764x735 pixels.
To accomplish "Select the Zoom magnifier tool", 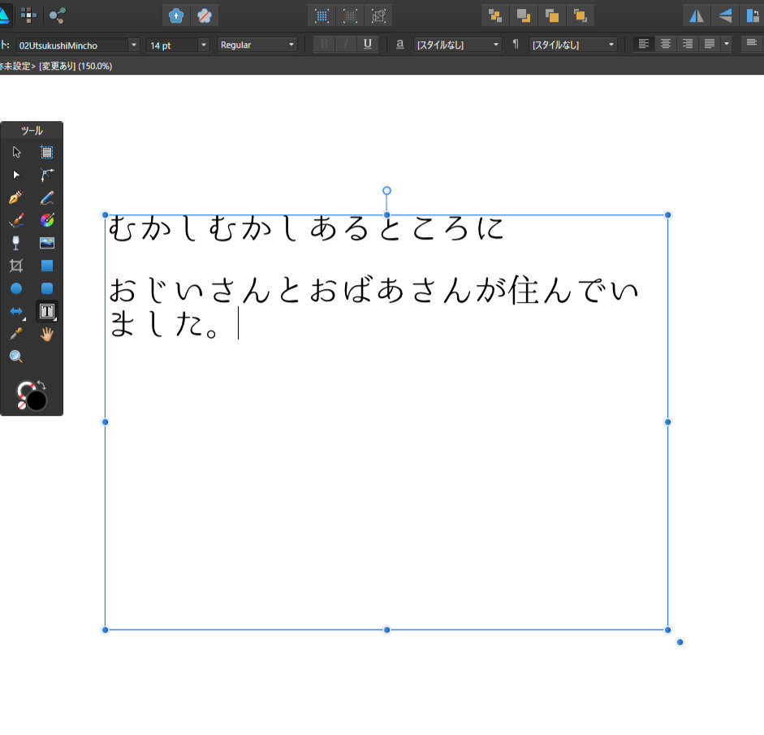I will point(16,357).
